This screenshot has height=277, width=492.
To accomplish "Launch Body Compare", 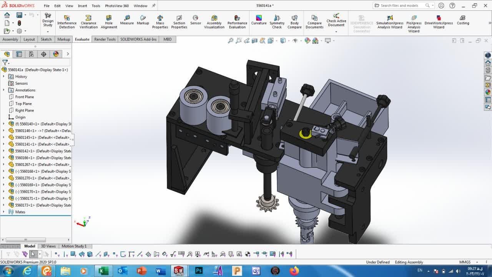I will (294, 22).
